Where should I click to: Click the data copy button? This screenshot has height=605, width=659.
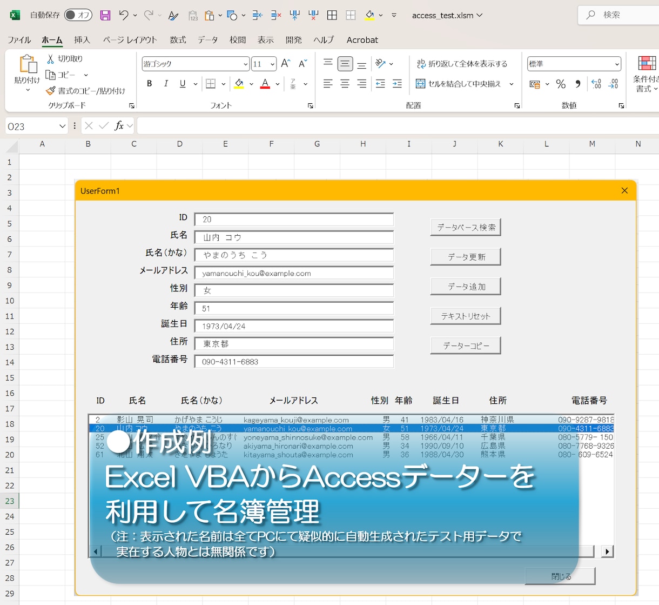pos(466,345)
